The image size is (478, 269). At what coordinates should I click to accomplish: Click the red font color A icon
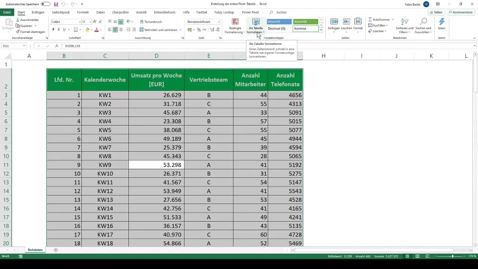click(x=96, y=30)
